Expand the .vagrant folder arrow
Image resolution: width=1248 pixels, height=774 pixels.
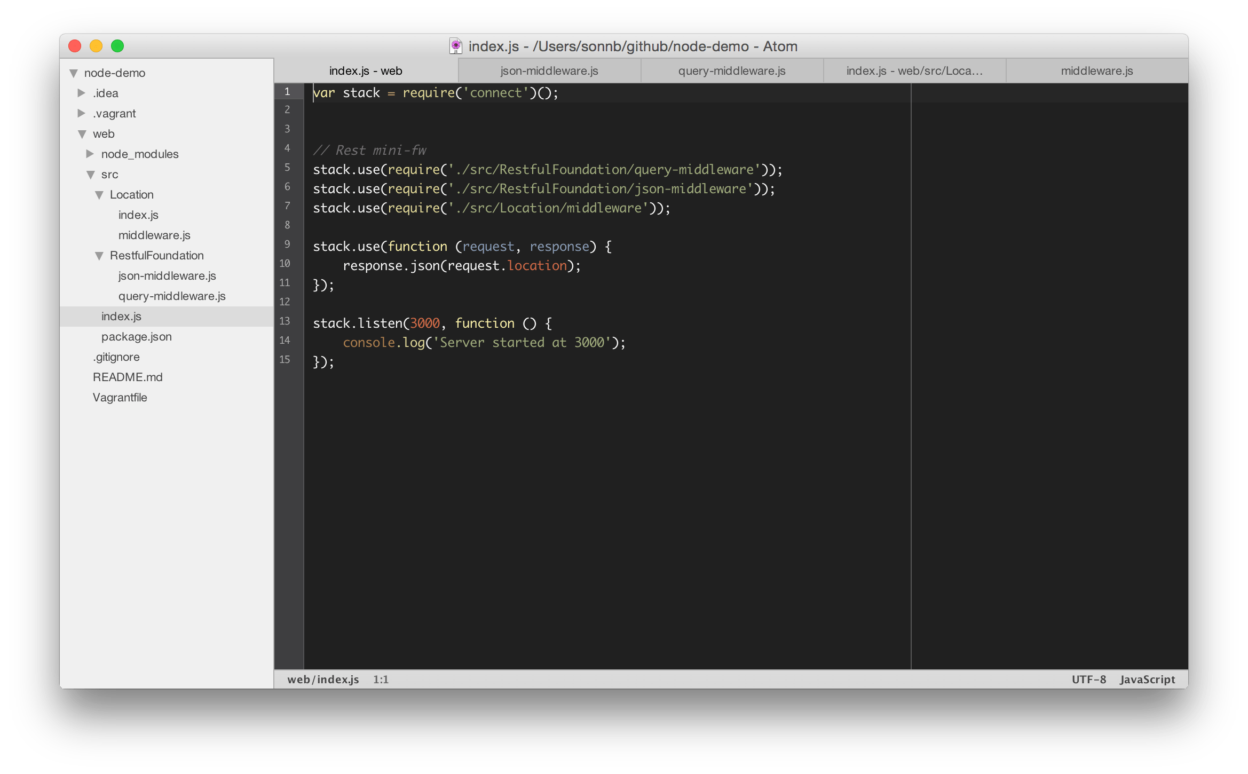[82, 114]
